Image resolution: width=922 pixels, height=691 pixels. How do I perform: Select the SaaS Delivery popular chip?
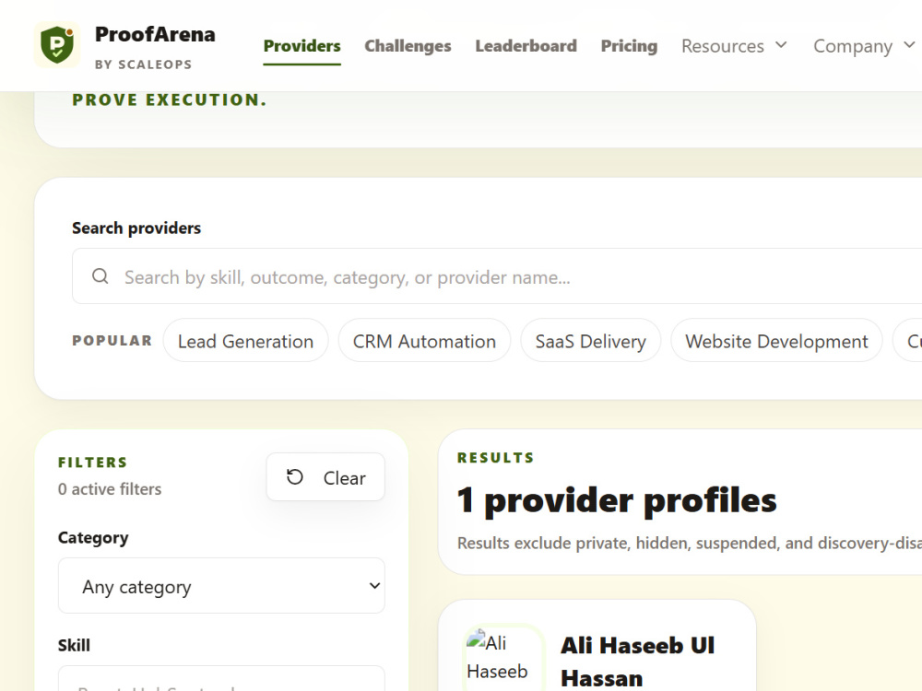pyautogui.click(x=590, y=341)
